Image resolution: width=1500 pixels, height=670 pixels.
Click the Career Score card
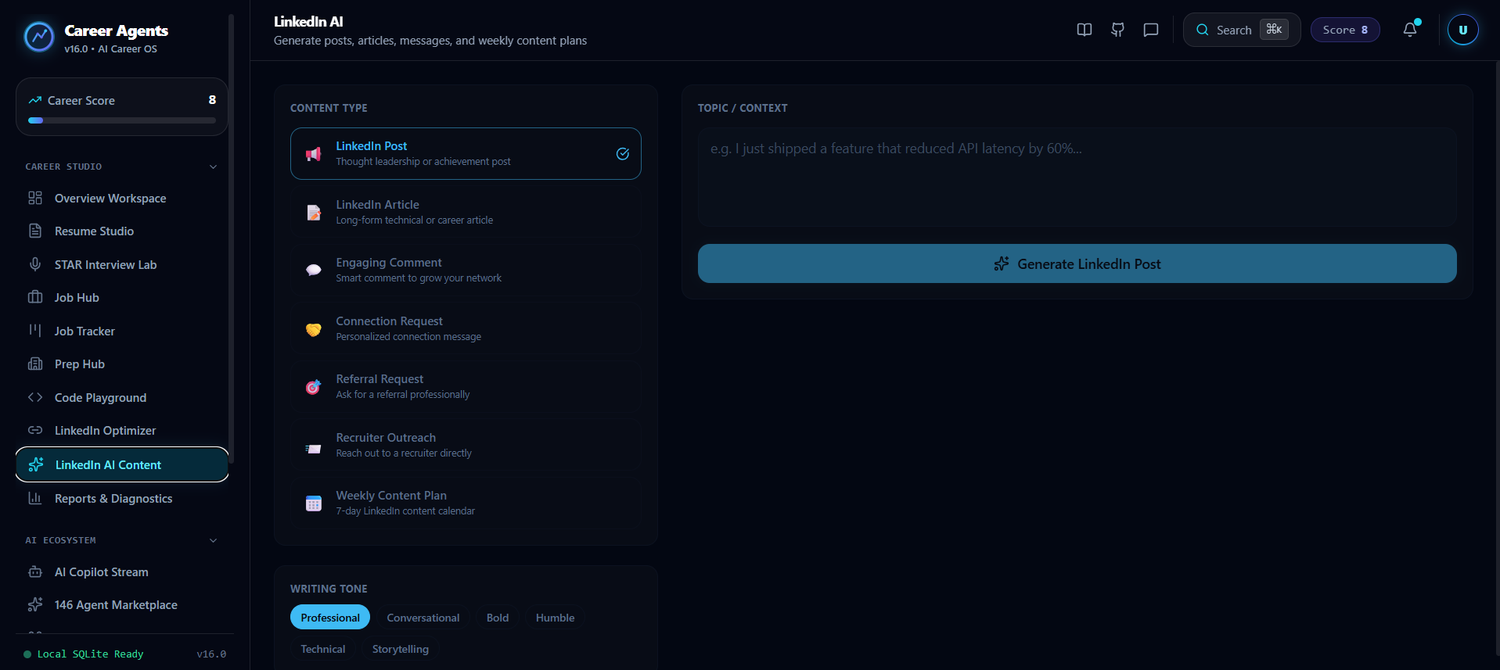[122, 106]
